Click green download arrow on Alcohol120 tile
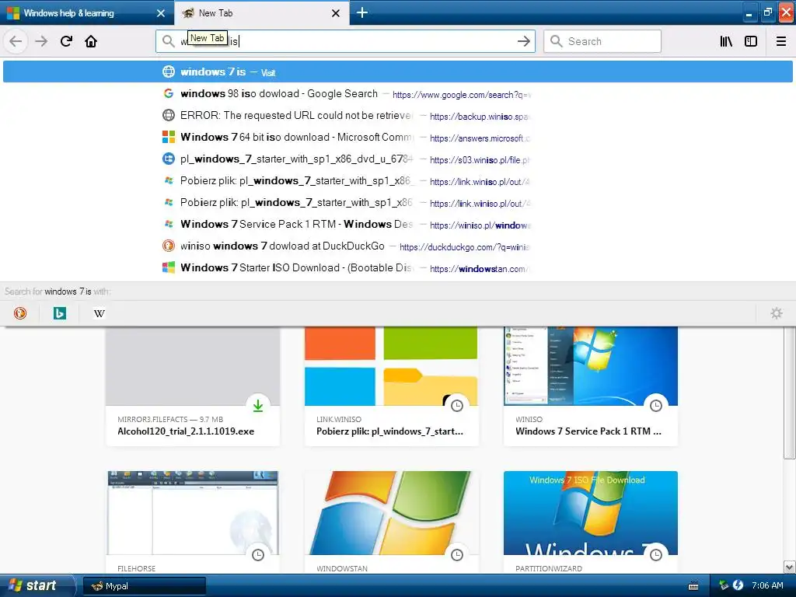The image size is (796, 597). [258, 405]
